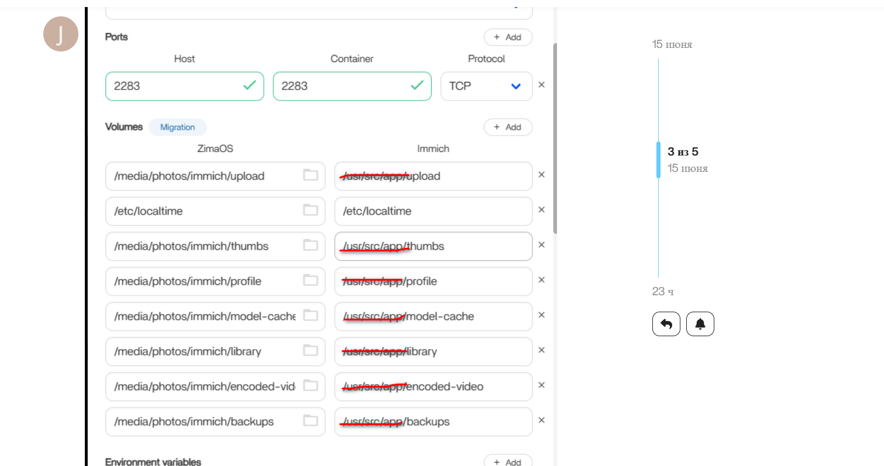Edit the /media/photos/immich/thumbs host path

[215, 246]
